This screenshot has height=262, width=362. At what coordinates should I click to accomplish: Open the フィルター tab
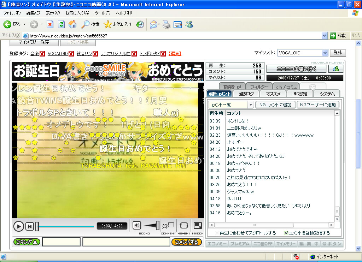coord(259,87)
